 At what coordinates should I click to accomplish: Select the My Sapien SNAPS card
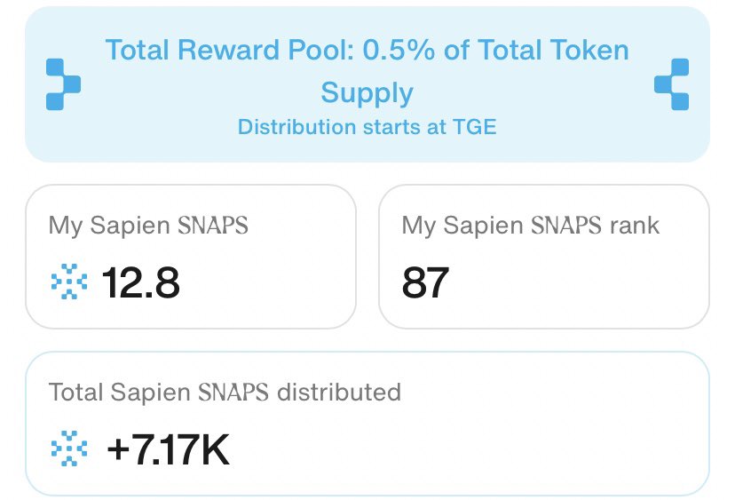pos(191,257)
